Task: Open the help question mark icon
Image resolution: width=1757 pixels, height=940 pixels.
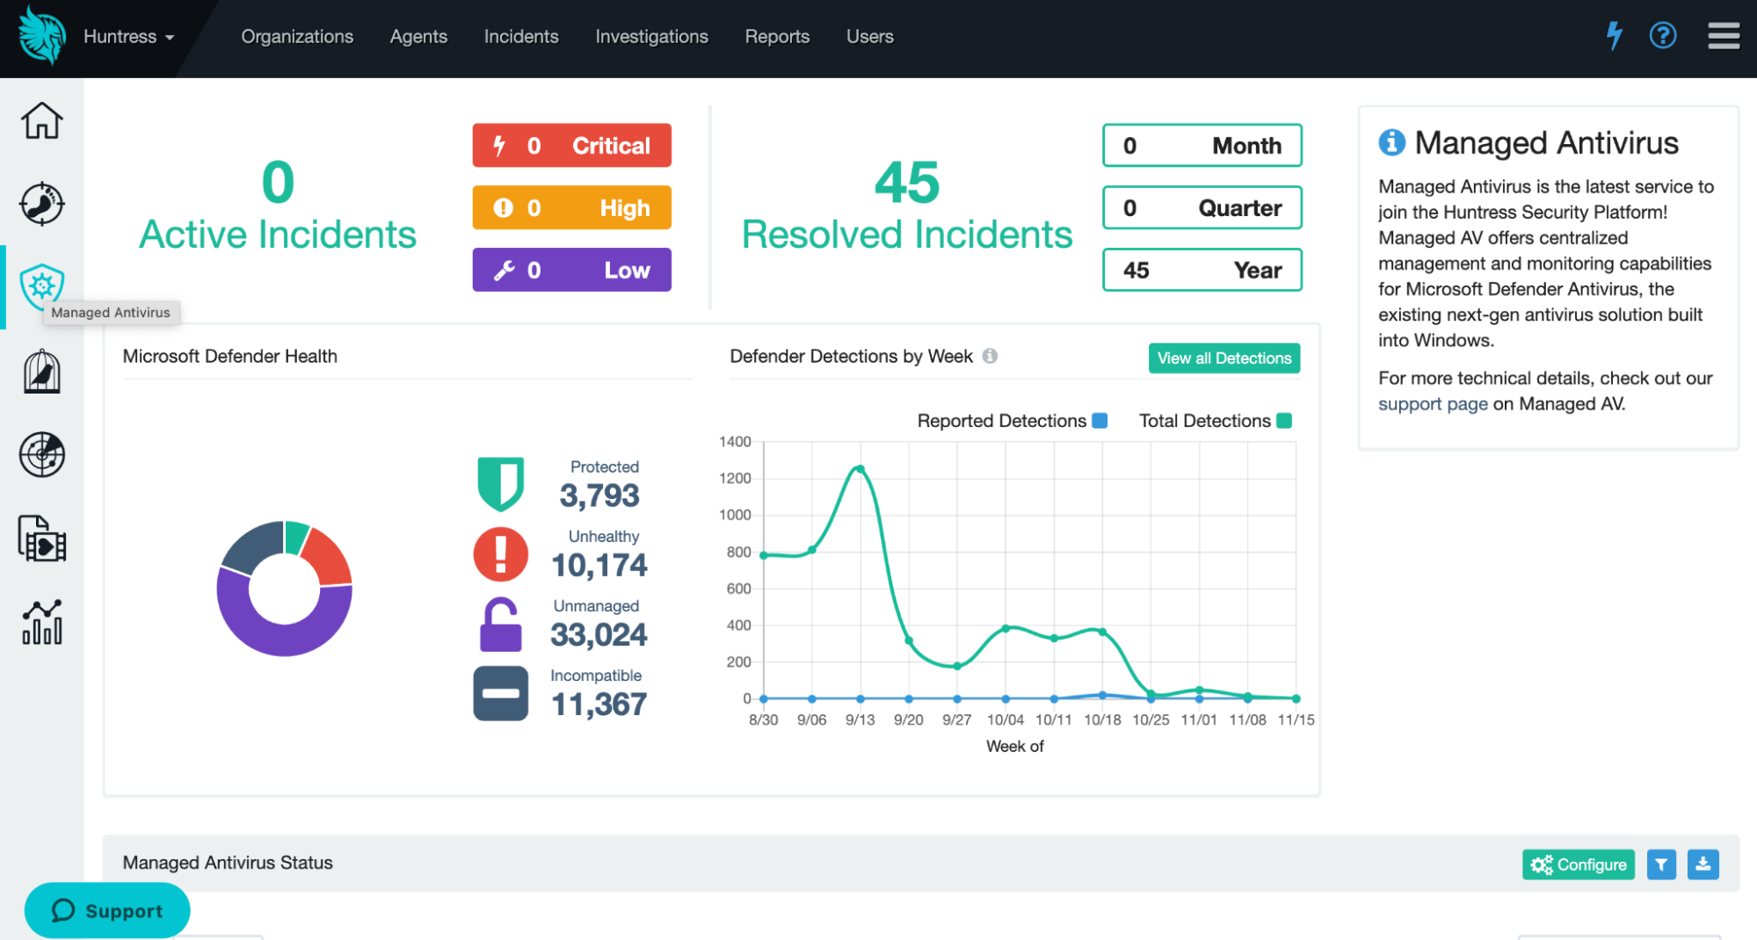Action: click(x=1662, y=36)
